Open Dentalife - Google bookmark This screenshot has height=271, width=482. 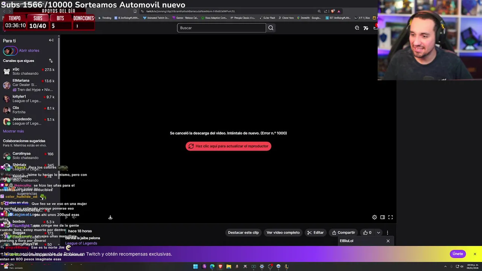309,18
